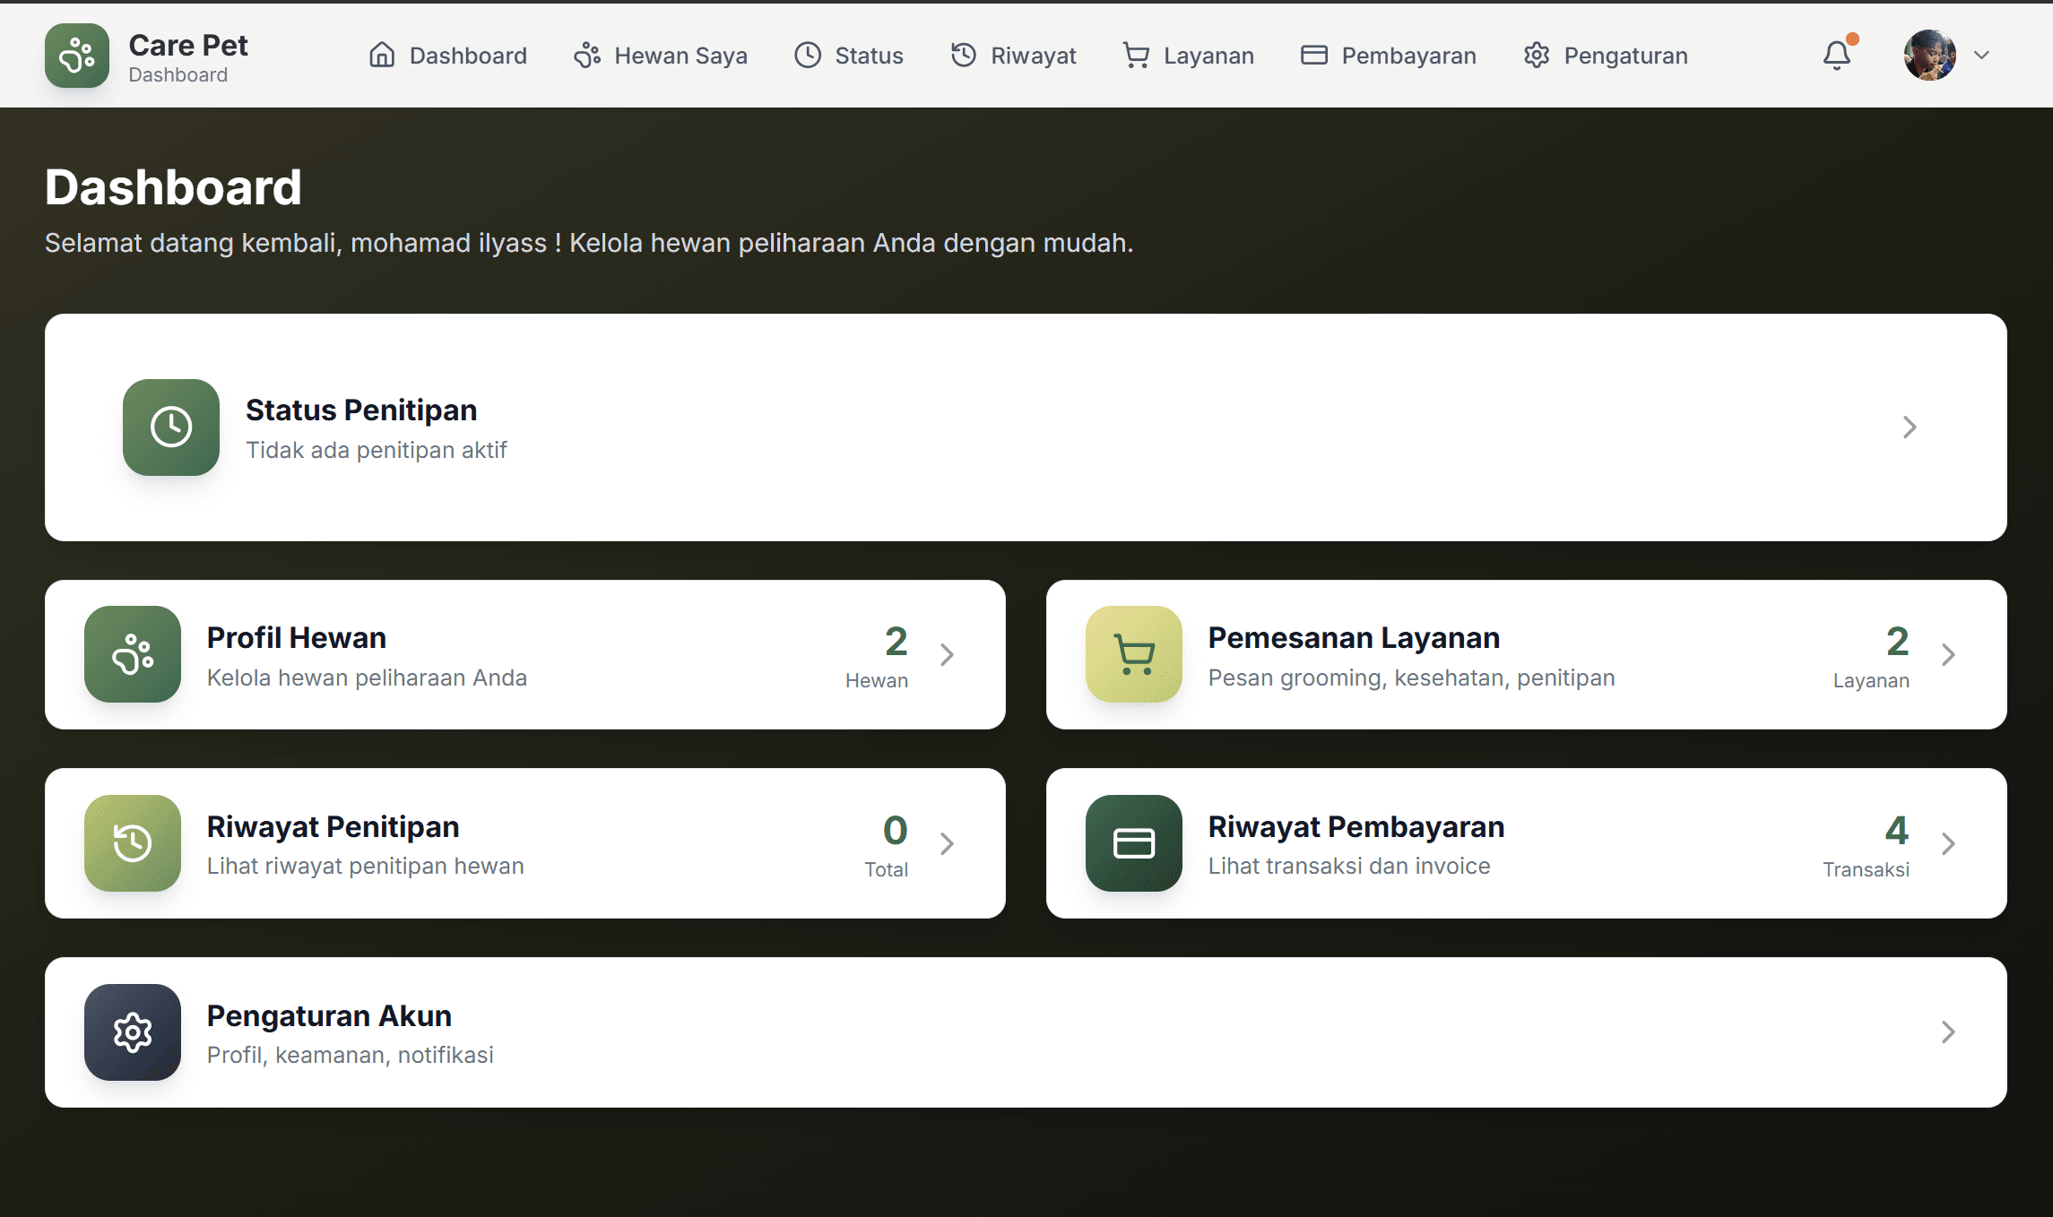Open the Hewan Saya nav item
Viewport: 2053px width, 1217px height.
point(661,56)
